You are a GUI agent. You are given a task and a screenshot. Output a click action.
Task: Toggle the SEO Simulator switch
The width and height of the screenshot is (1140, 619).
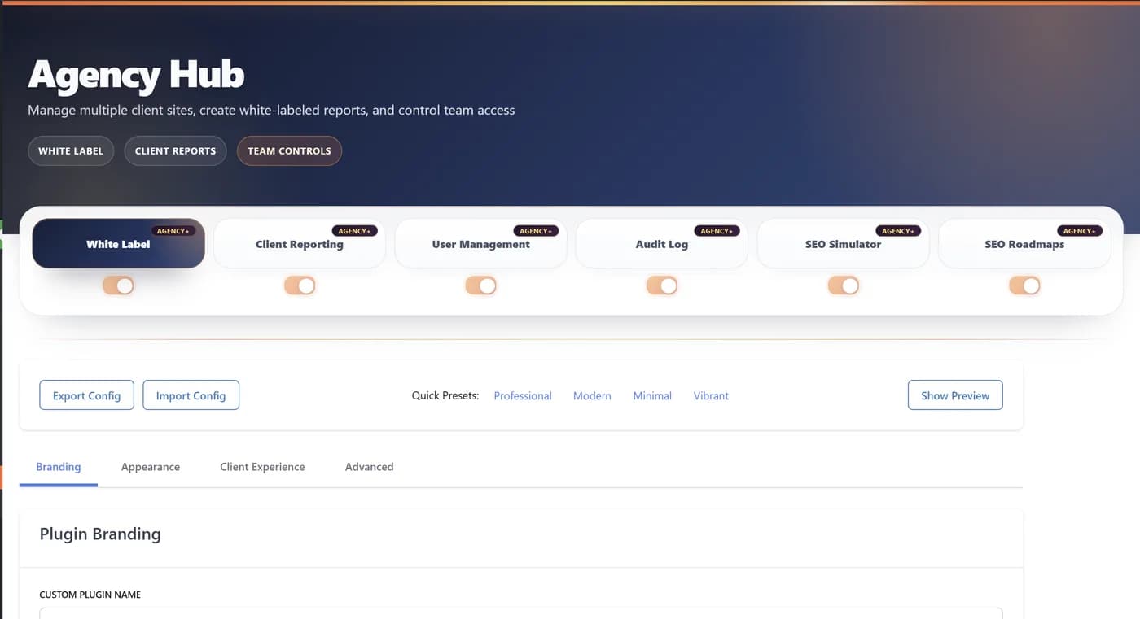[x=844, y=286]
